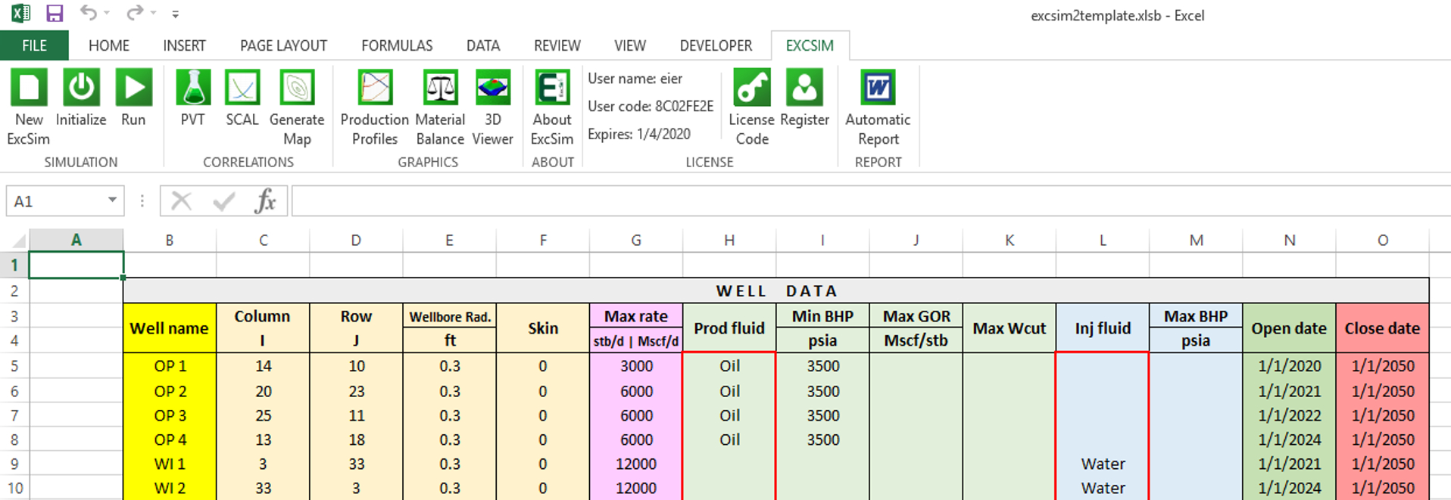Switch to the PAGE LAYOUT tab
1451x500 pixels.
pos(283,45)
